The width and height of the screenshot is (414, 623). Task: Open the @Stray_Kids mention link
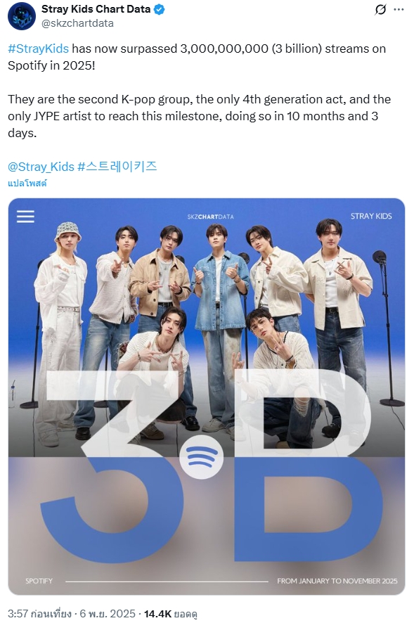41,167
